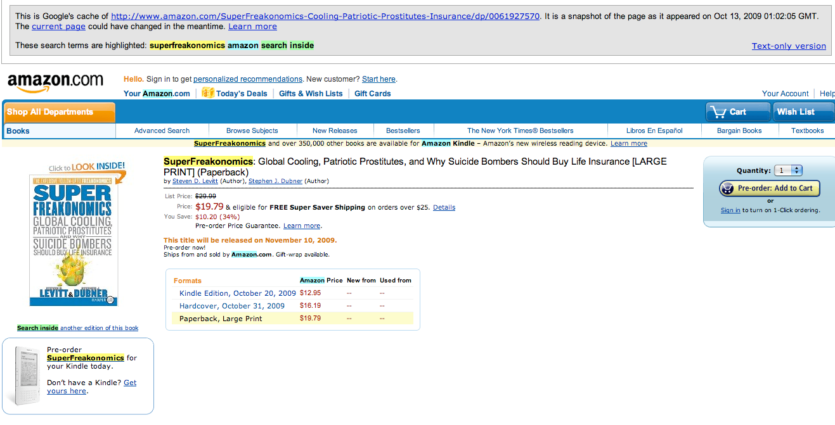This screenshot has height=425, width=835.
Task: Click the shopping cart icon
Action: (x=719, y=112)
